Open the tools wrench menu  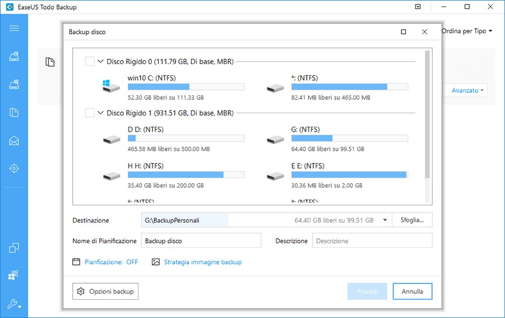[14, 303]
